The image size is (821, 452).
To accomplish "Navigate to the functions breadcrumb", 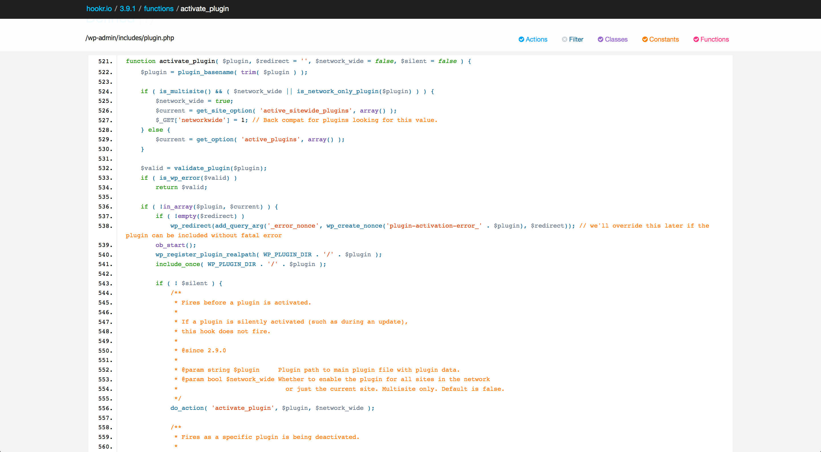I will [x=158, y=9].
